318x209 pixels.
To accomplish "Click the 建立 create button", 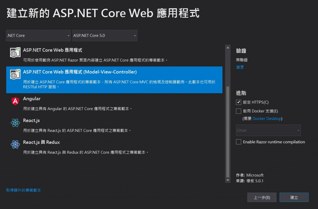I will tap(294, 197).
